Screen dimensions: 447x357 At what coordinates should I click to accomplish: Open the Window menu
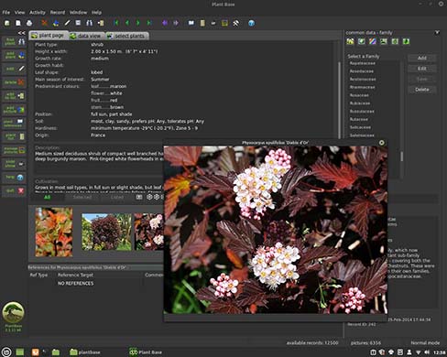(x=78, y=13)
